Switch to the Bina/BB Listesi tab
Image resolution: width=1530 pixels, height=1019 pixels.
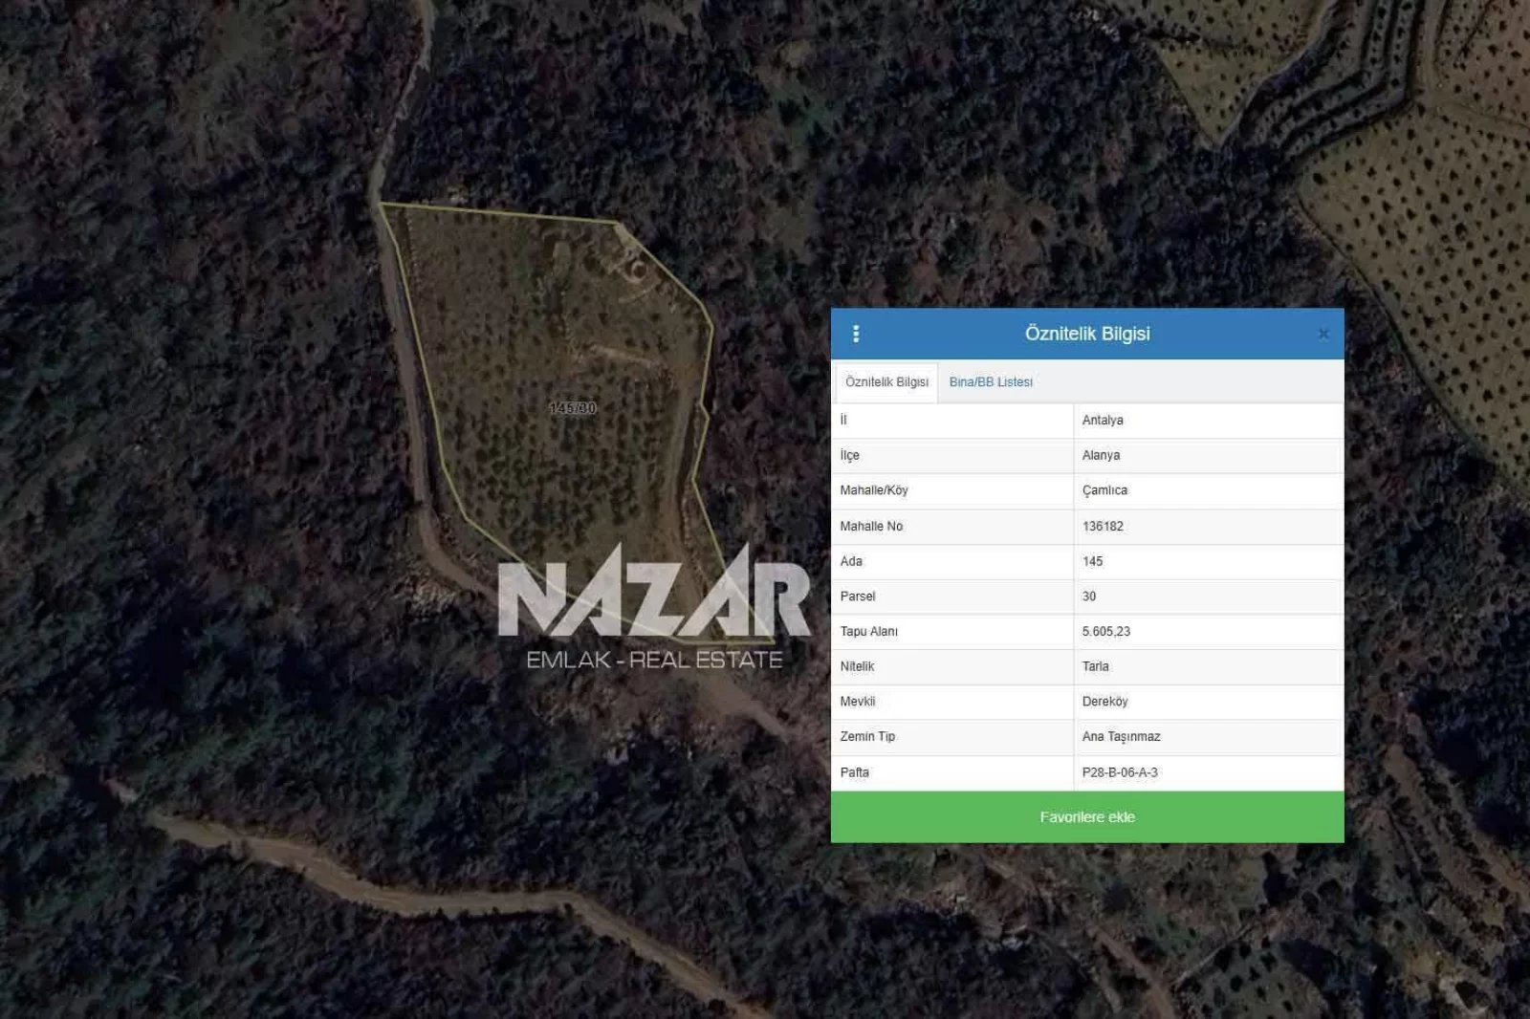(x=991, y=382)
